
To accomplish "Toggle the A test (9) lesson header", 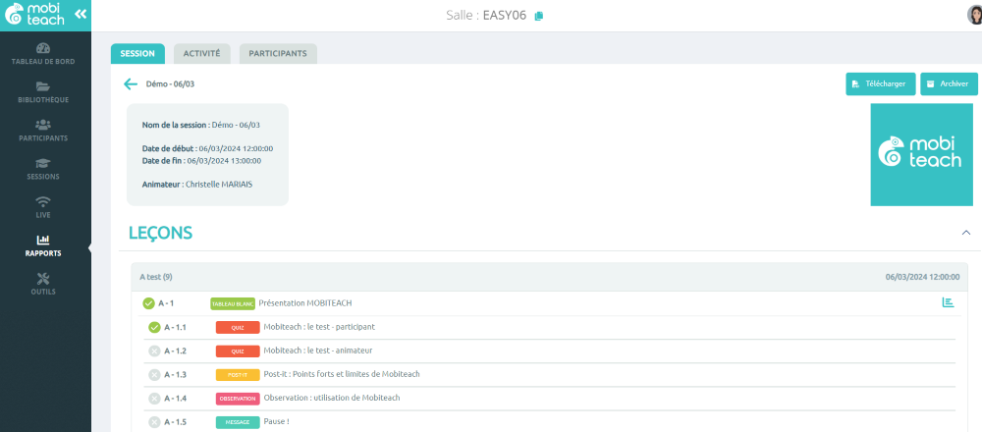I will pos(549,277).
